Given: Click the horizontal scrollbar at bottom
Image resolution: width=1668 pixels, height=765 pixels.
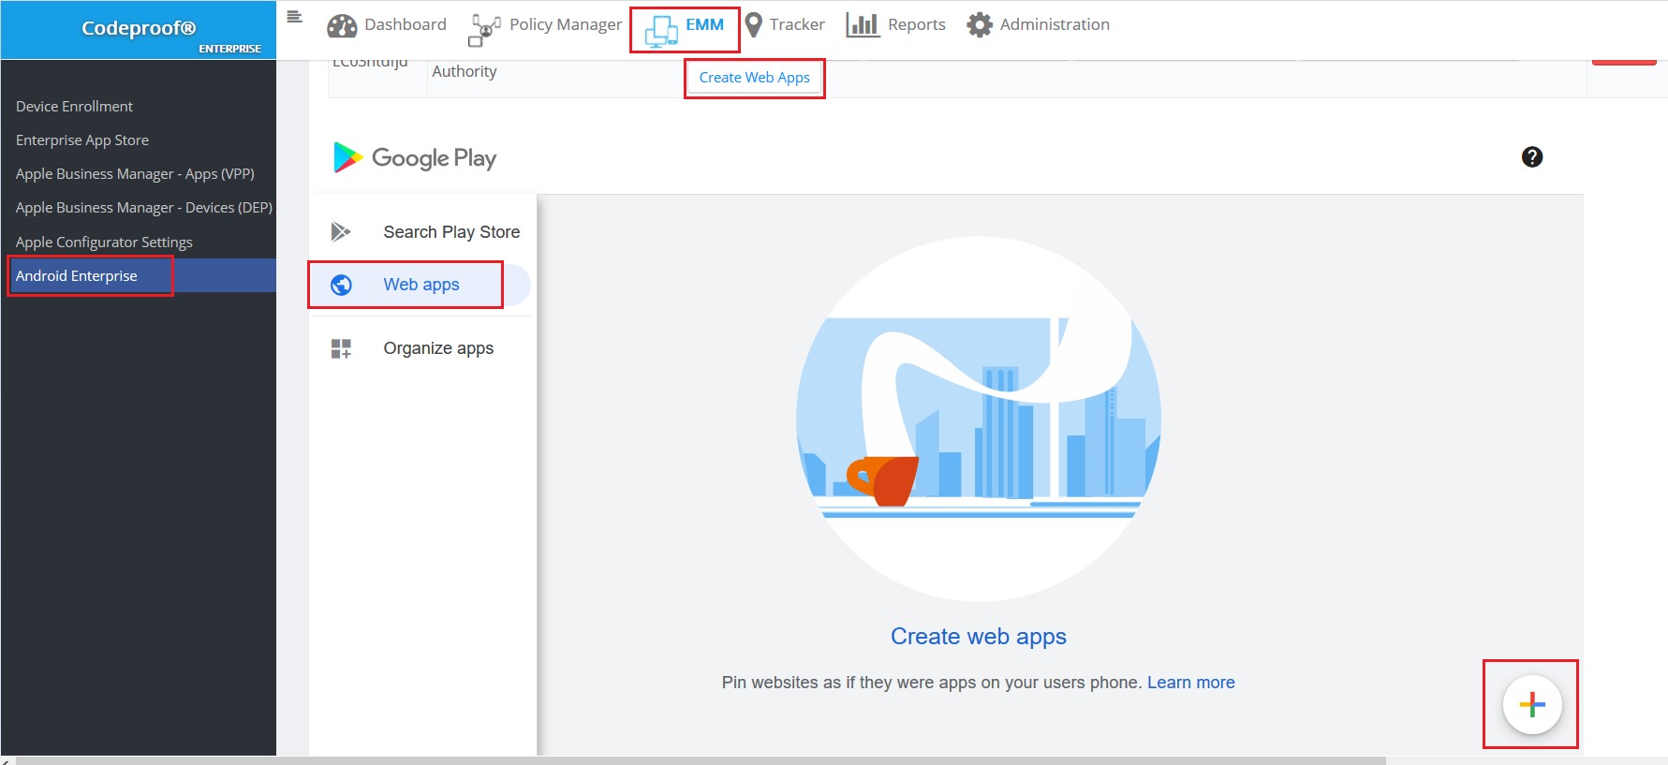Looking at the screenshot, I should pos(701,760).
